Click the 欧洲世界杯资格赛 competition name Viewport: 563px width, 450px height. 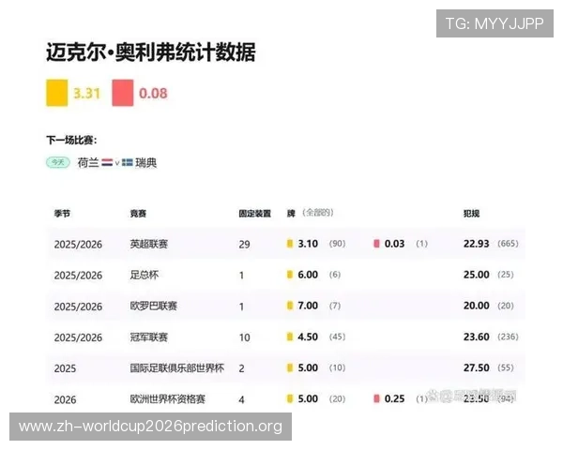(x=167, y=399)
